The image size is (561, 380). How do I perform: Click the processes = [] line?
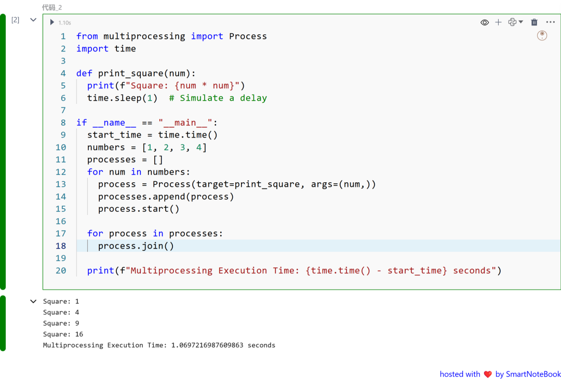click(x=125, y=159)
